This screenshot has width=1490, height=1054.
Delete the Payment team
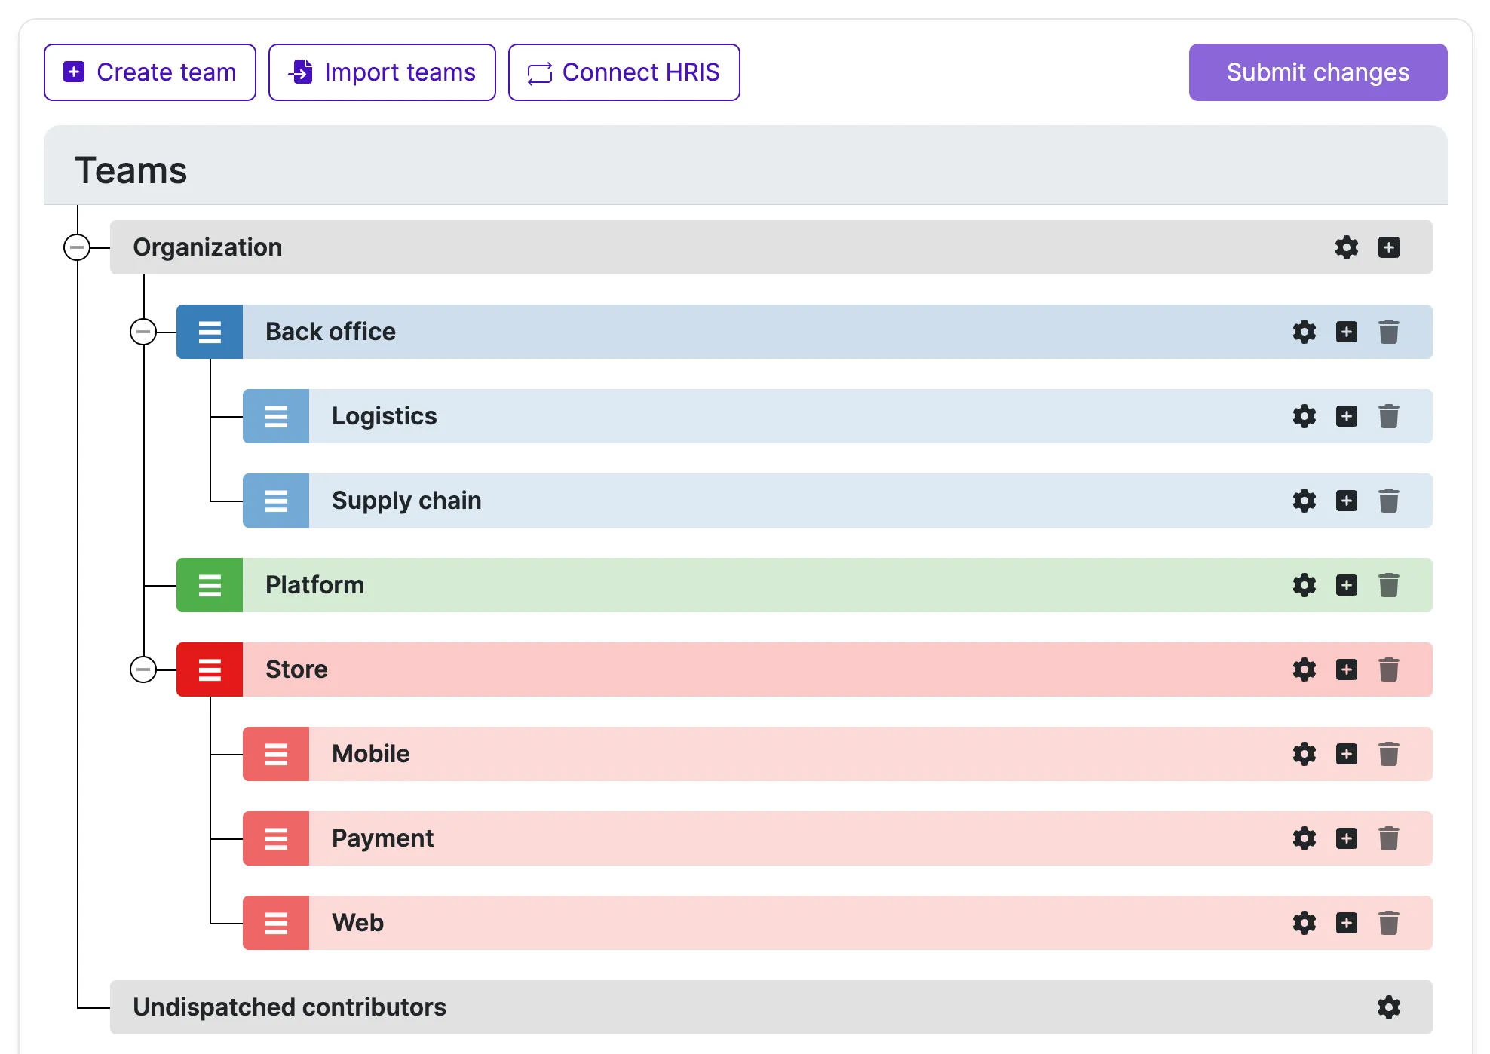point(1388,838)
